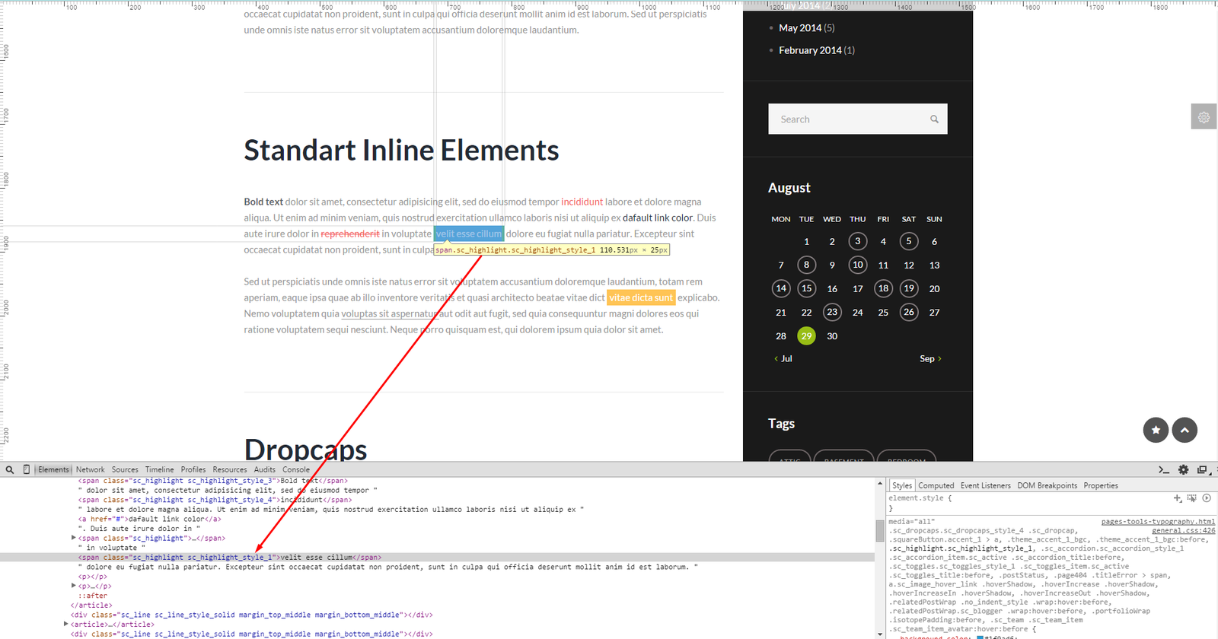Toggle element state icon in Styles pane

1192,498
